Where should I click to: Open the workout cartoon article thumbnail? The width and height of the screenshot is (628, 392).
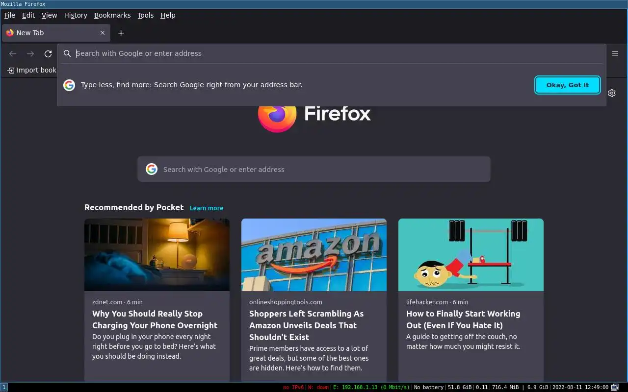(x=471, y=255)
